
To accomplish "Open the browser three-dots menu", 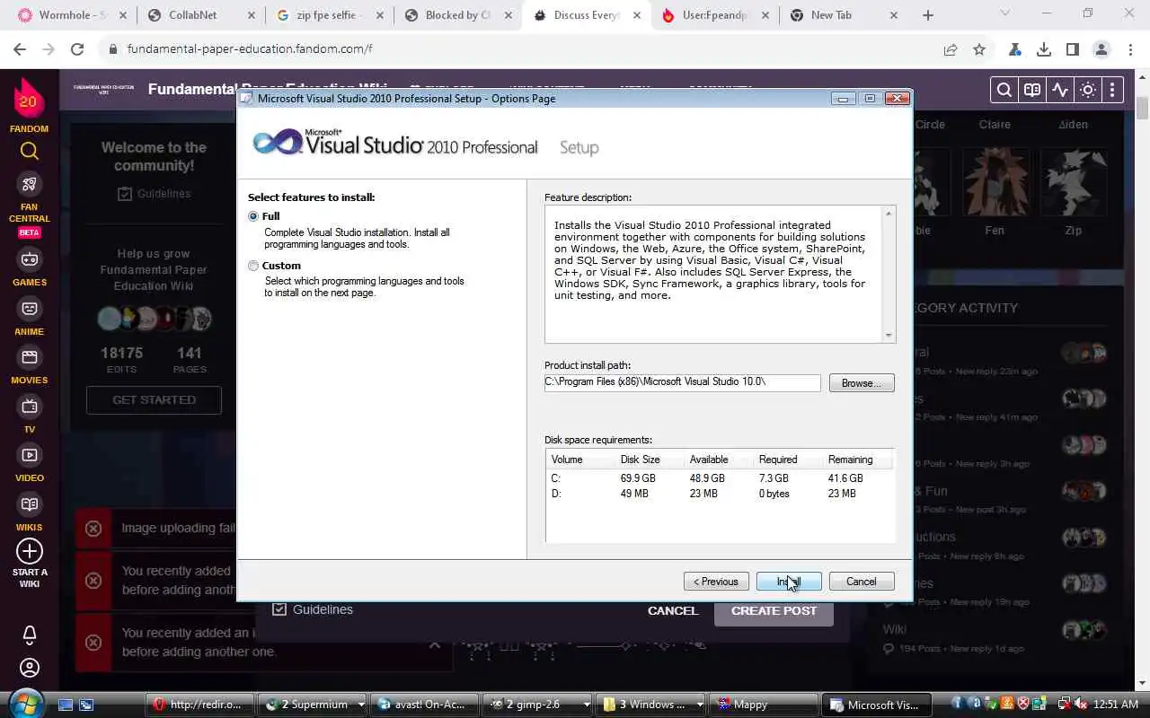I will pos(1129,49).
